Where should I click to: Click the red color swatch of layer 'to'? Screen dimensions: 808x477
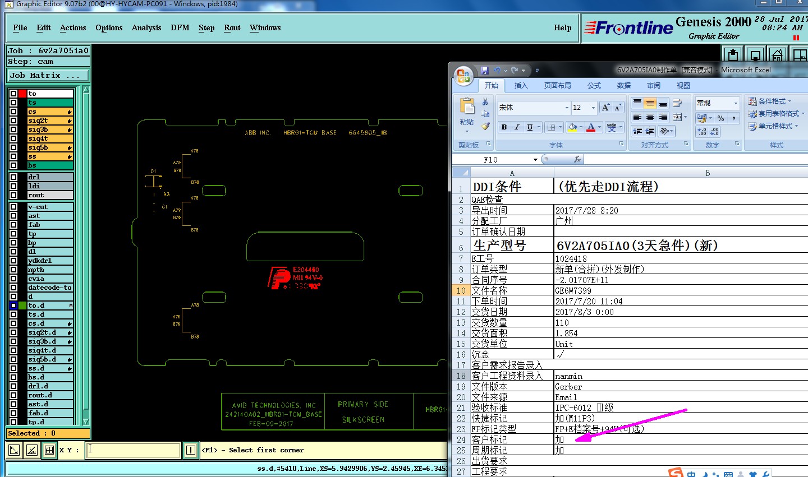(x=22, y=94)
